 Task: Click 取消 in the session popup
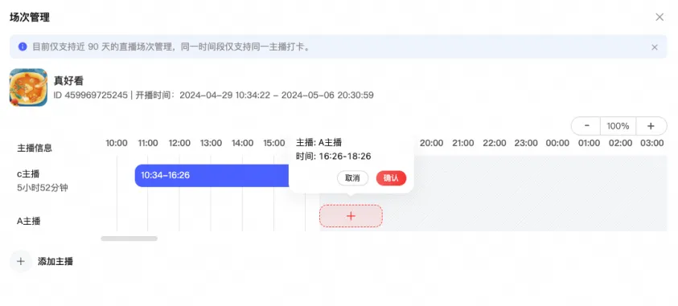tap(352, 178)
